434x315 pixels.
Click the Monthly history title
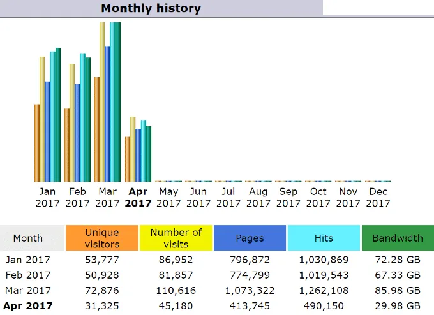[x=151, y=8]
